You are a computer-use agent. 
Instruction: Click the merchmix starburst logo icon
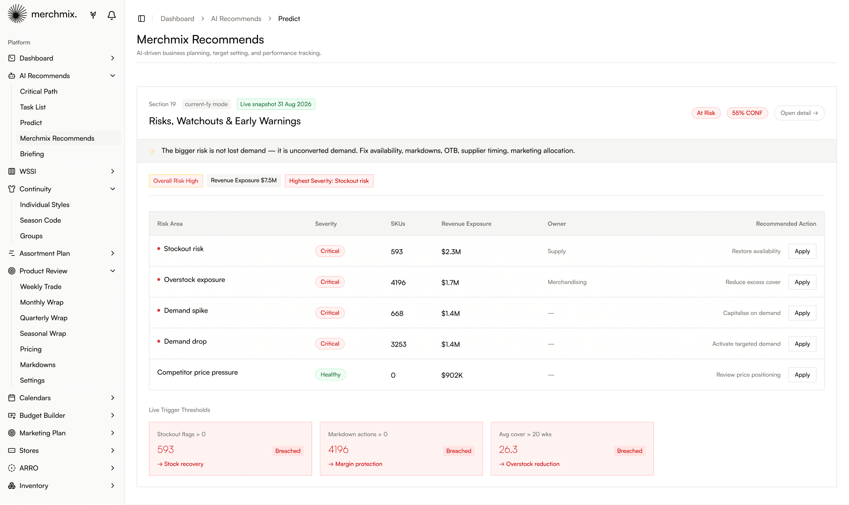tap(17, 14)
